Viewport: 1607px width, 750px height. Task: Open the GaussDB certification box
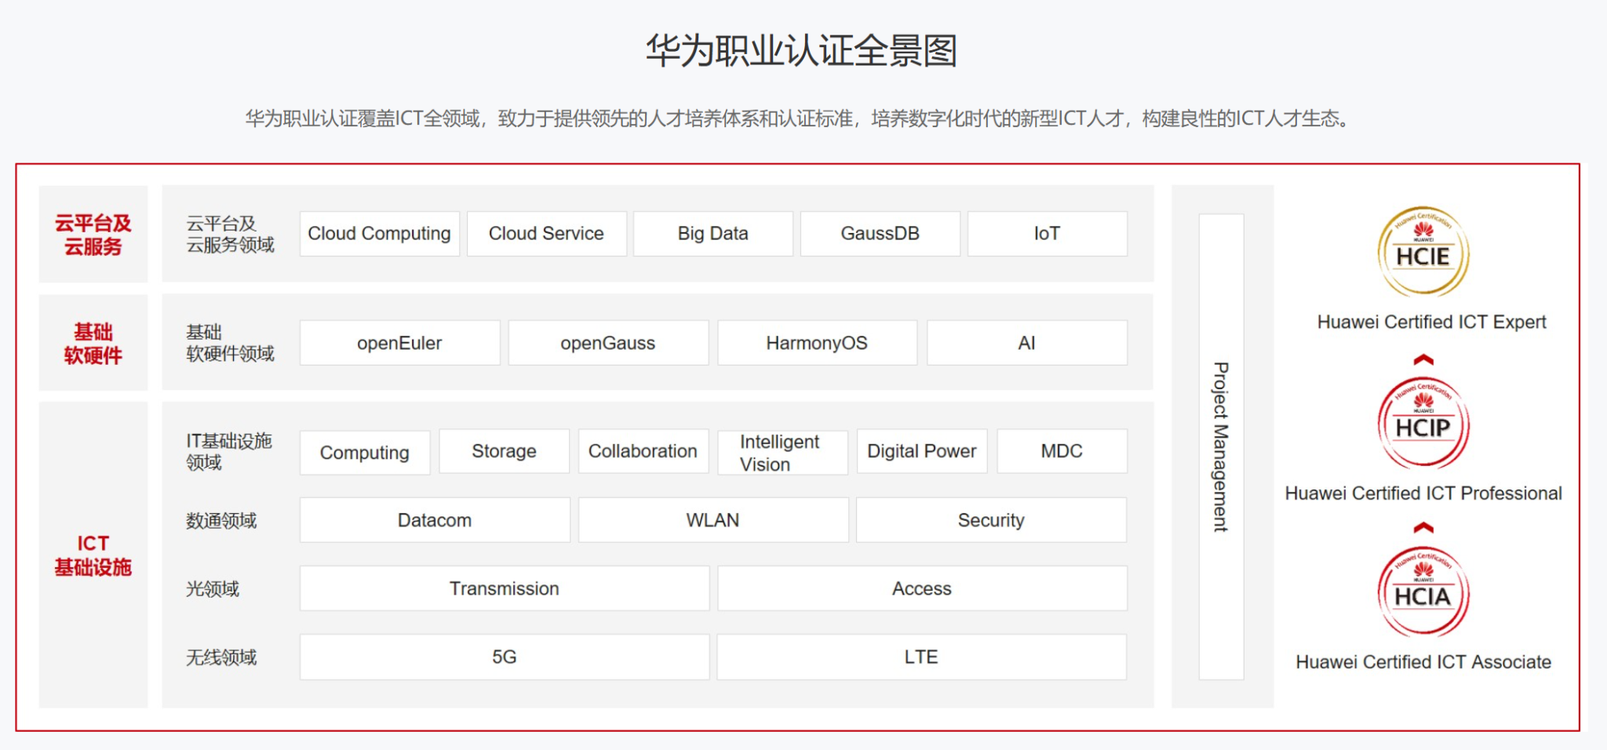pos(880,234)
